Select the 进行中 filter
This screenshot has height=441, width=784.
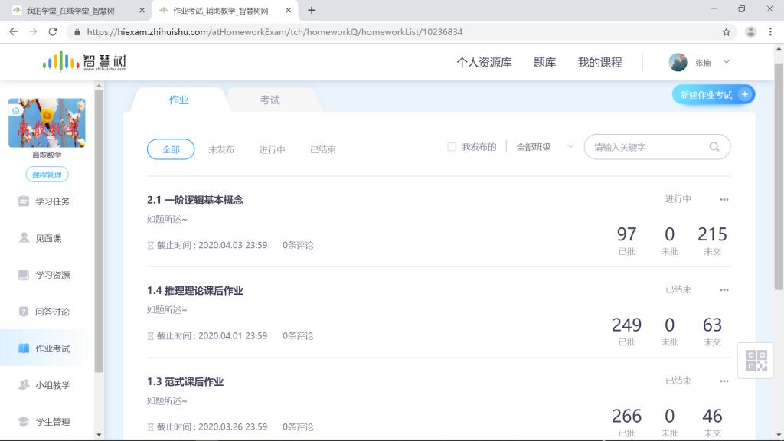[272, 149]
